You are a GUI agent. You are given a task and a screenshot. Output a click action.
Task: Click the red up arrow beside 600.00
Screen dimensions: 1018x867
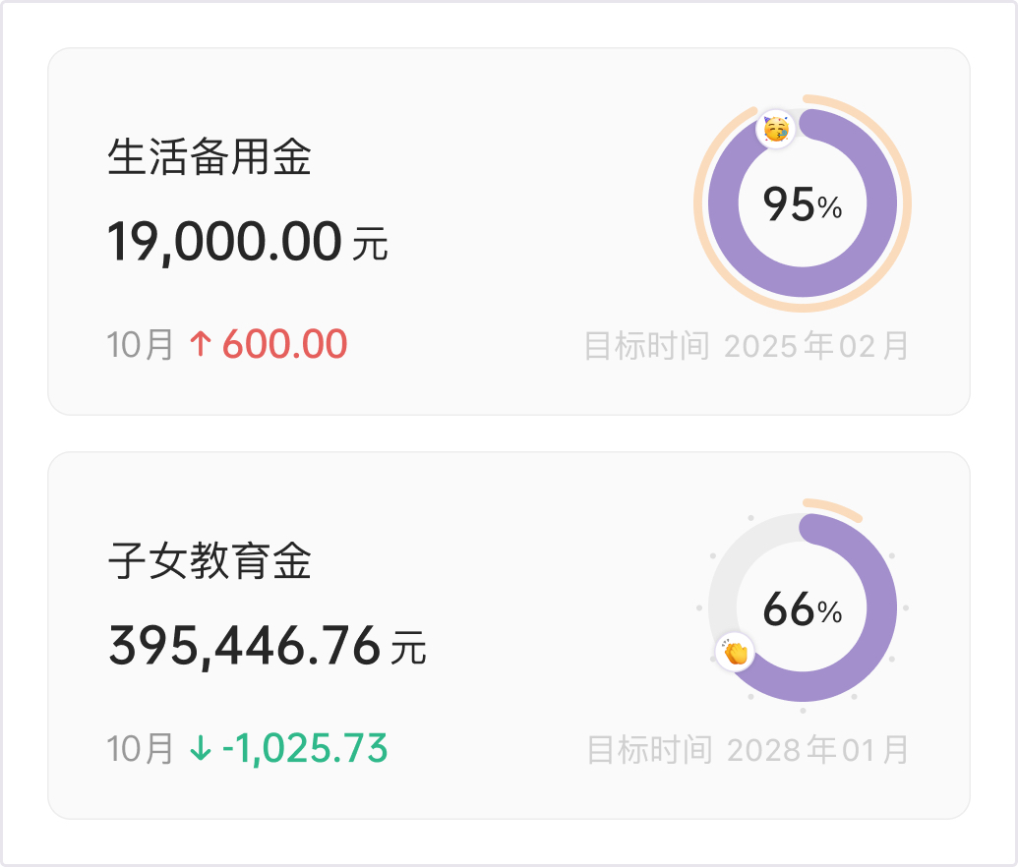point(201,344)
